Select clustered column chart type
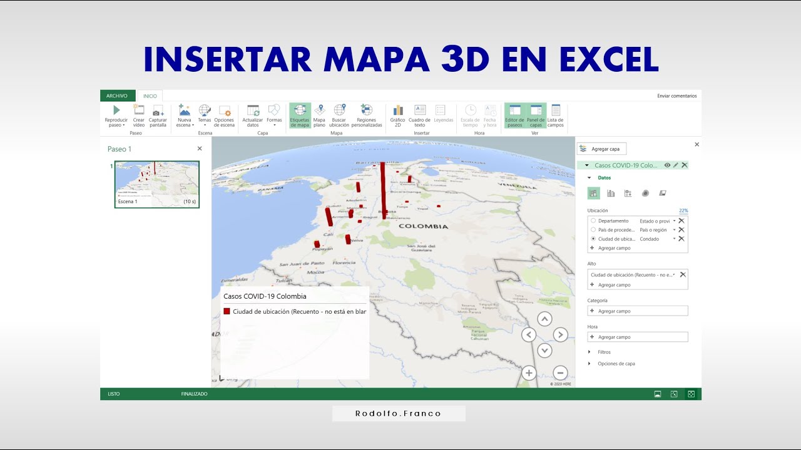The image size is (801, 450). (611, 193)
